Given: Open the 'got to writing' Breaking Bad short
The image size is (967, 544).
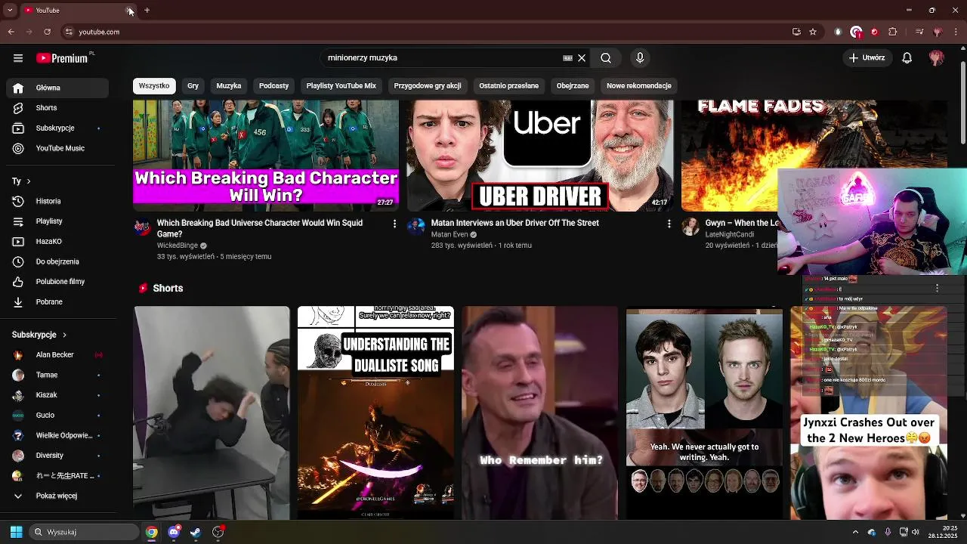Looking at the screenshot, I should (704, 413).
